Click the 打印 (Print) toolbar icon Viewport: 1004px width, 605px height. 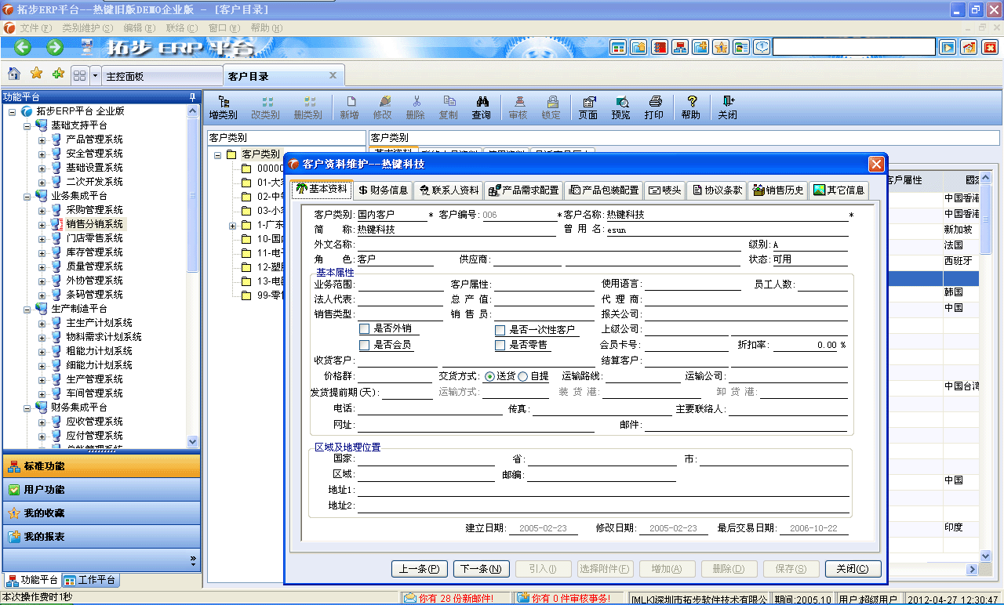click(654, 107)
